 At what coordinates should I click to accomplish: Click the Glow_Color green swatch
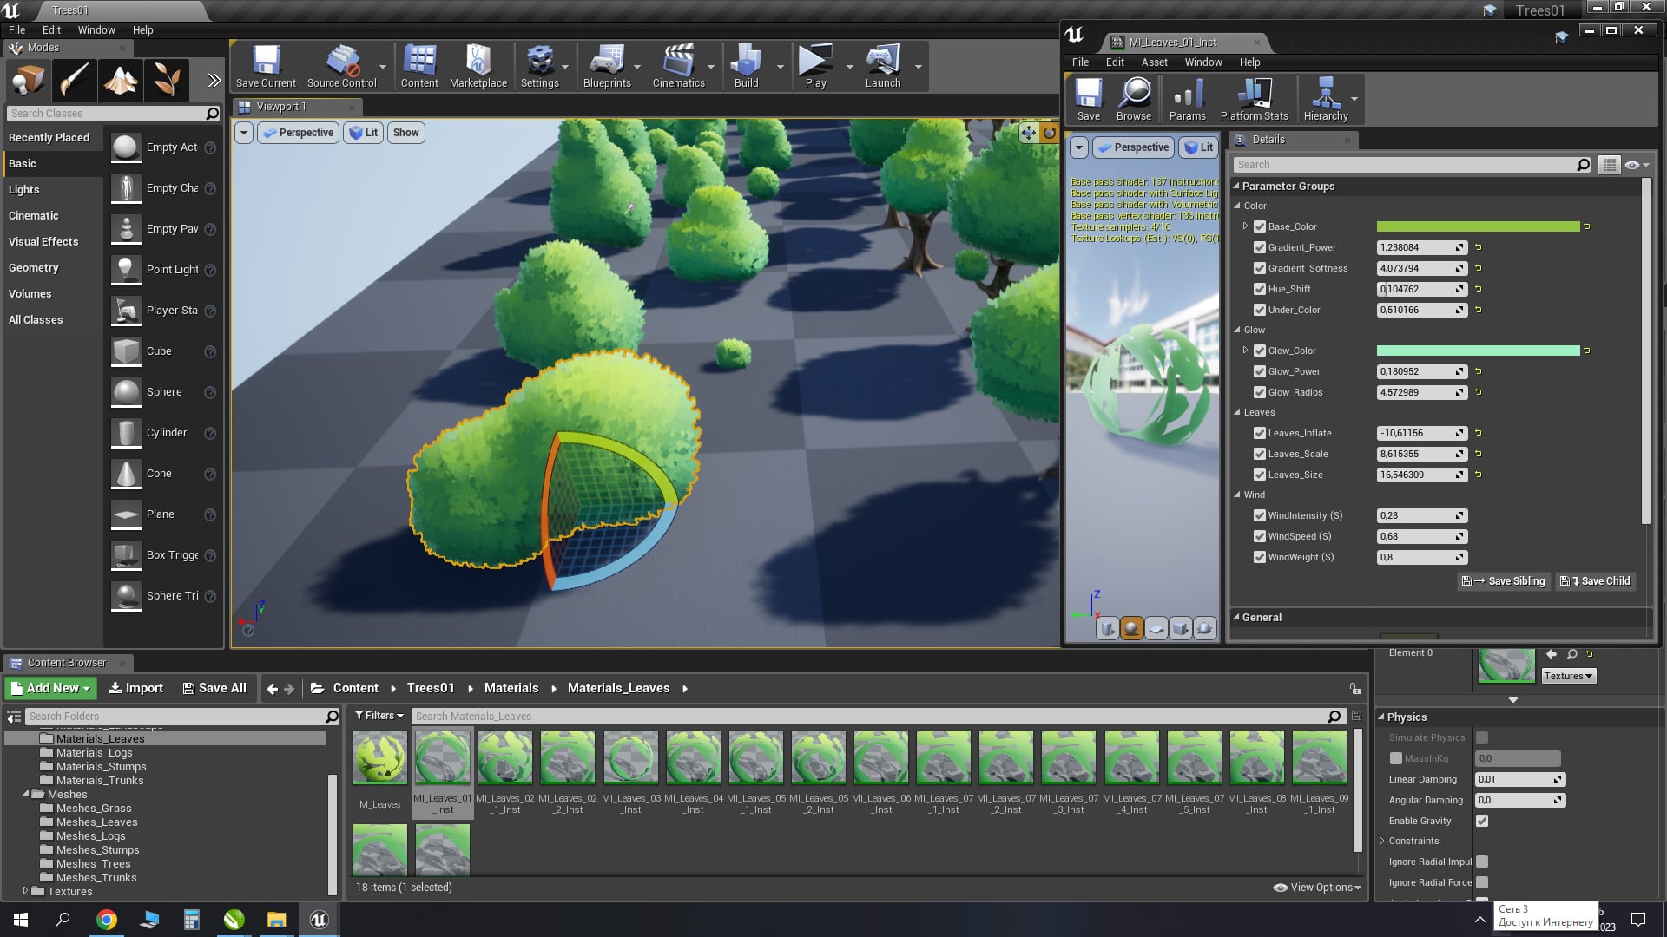pos(1478,351)
